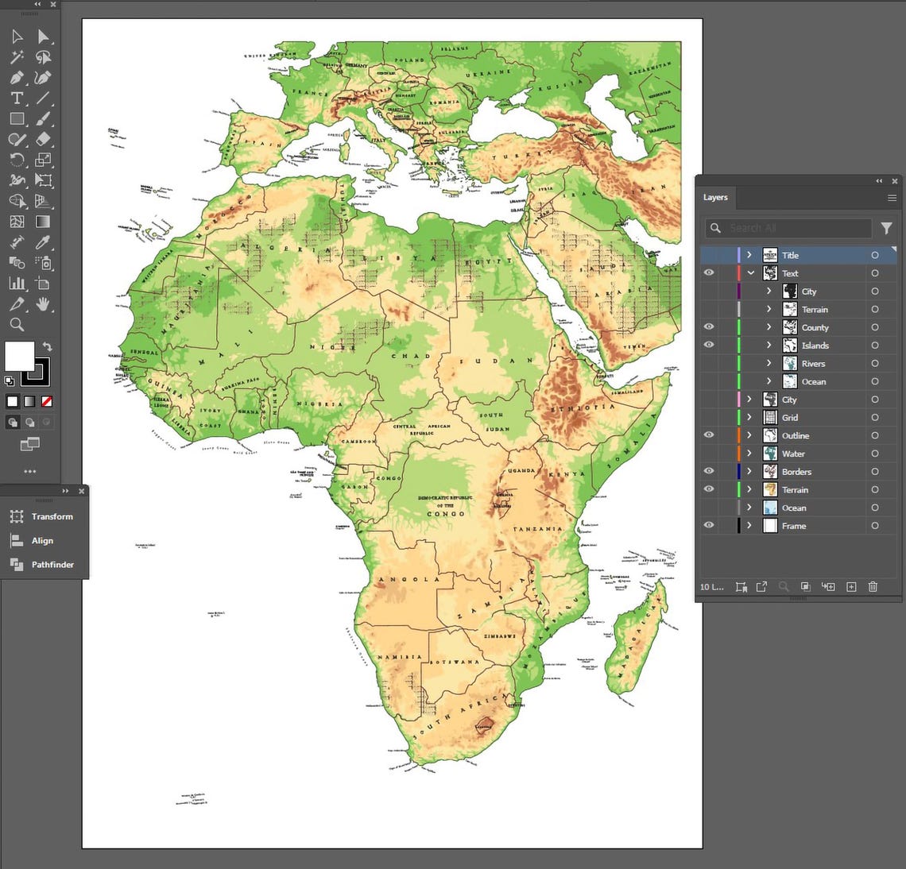Select the Gradient tool
906x869 pixels.
tap(44, 222)
